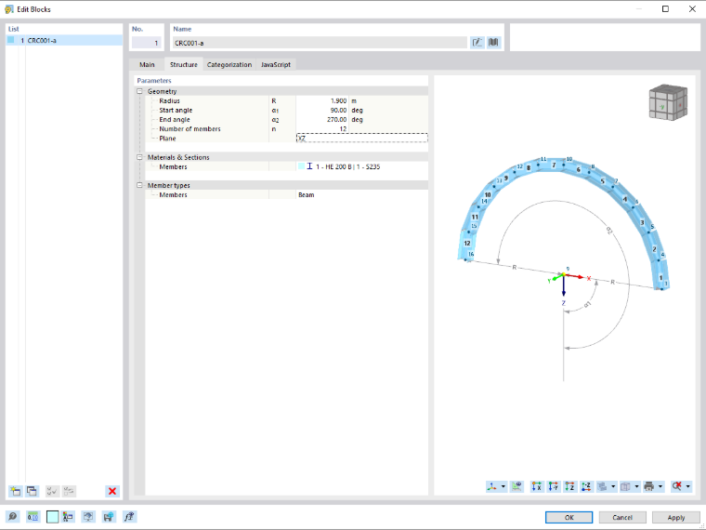This screenshot has width=706, height=530.
Task: Maximize the Edit Blocks window
Action: (x=665, y=9)
